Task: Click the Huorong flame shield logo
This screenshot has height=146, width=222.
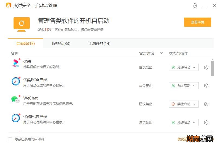Action: [9, 5]
